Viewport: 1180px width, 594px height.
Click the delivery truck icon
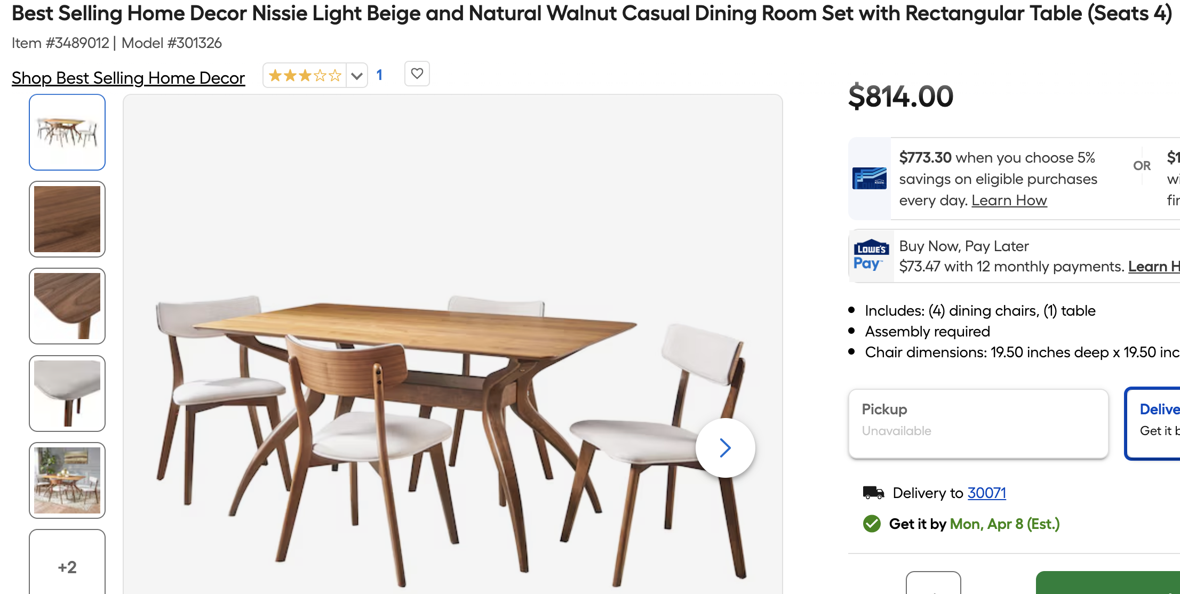coord(873,493)
